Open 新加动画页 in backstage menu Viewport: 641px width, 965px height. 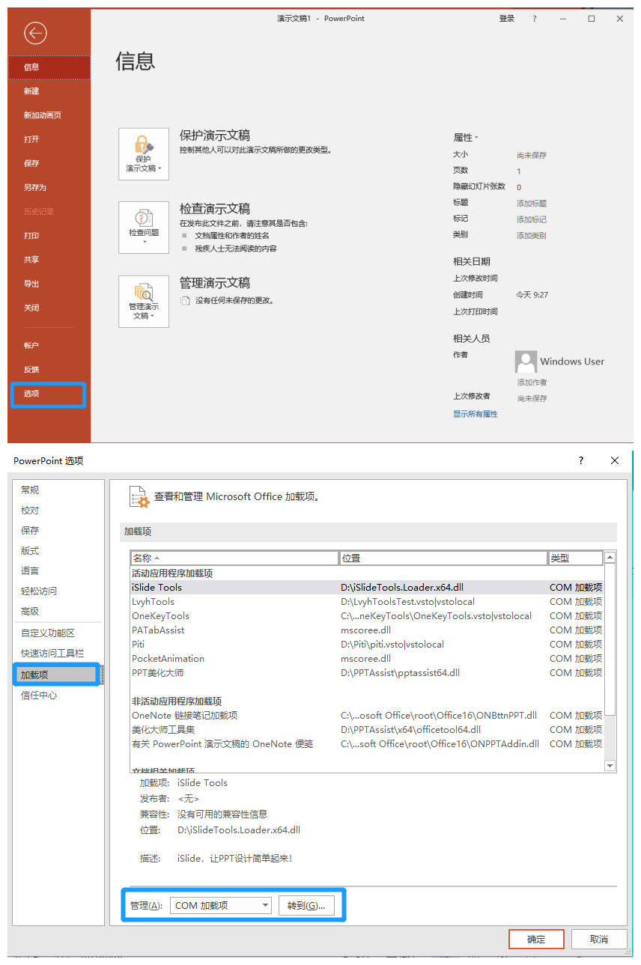[x=49, y=115]
